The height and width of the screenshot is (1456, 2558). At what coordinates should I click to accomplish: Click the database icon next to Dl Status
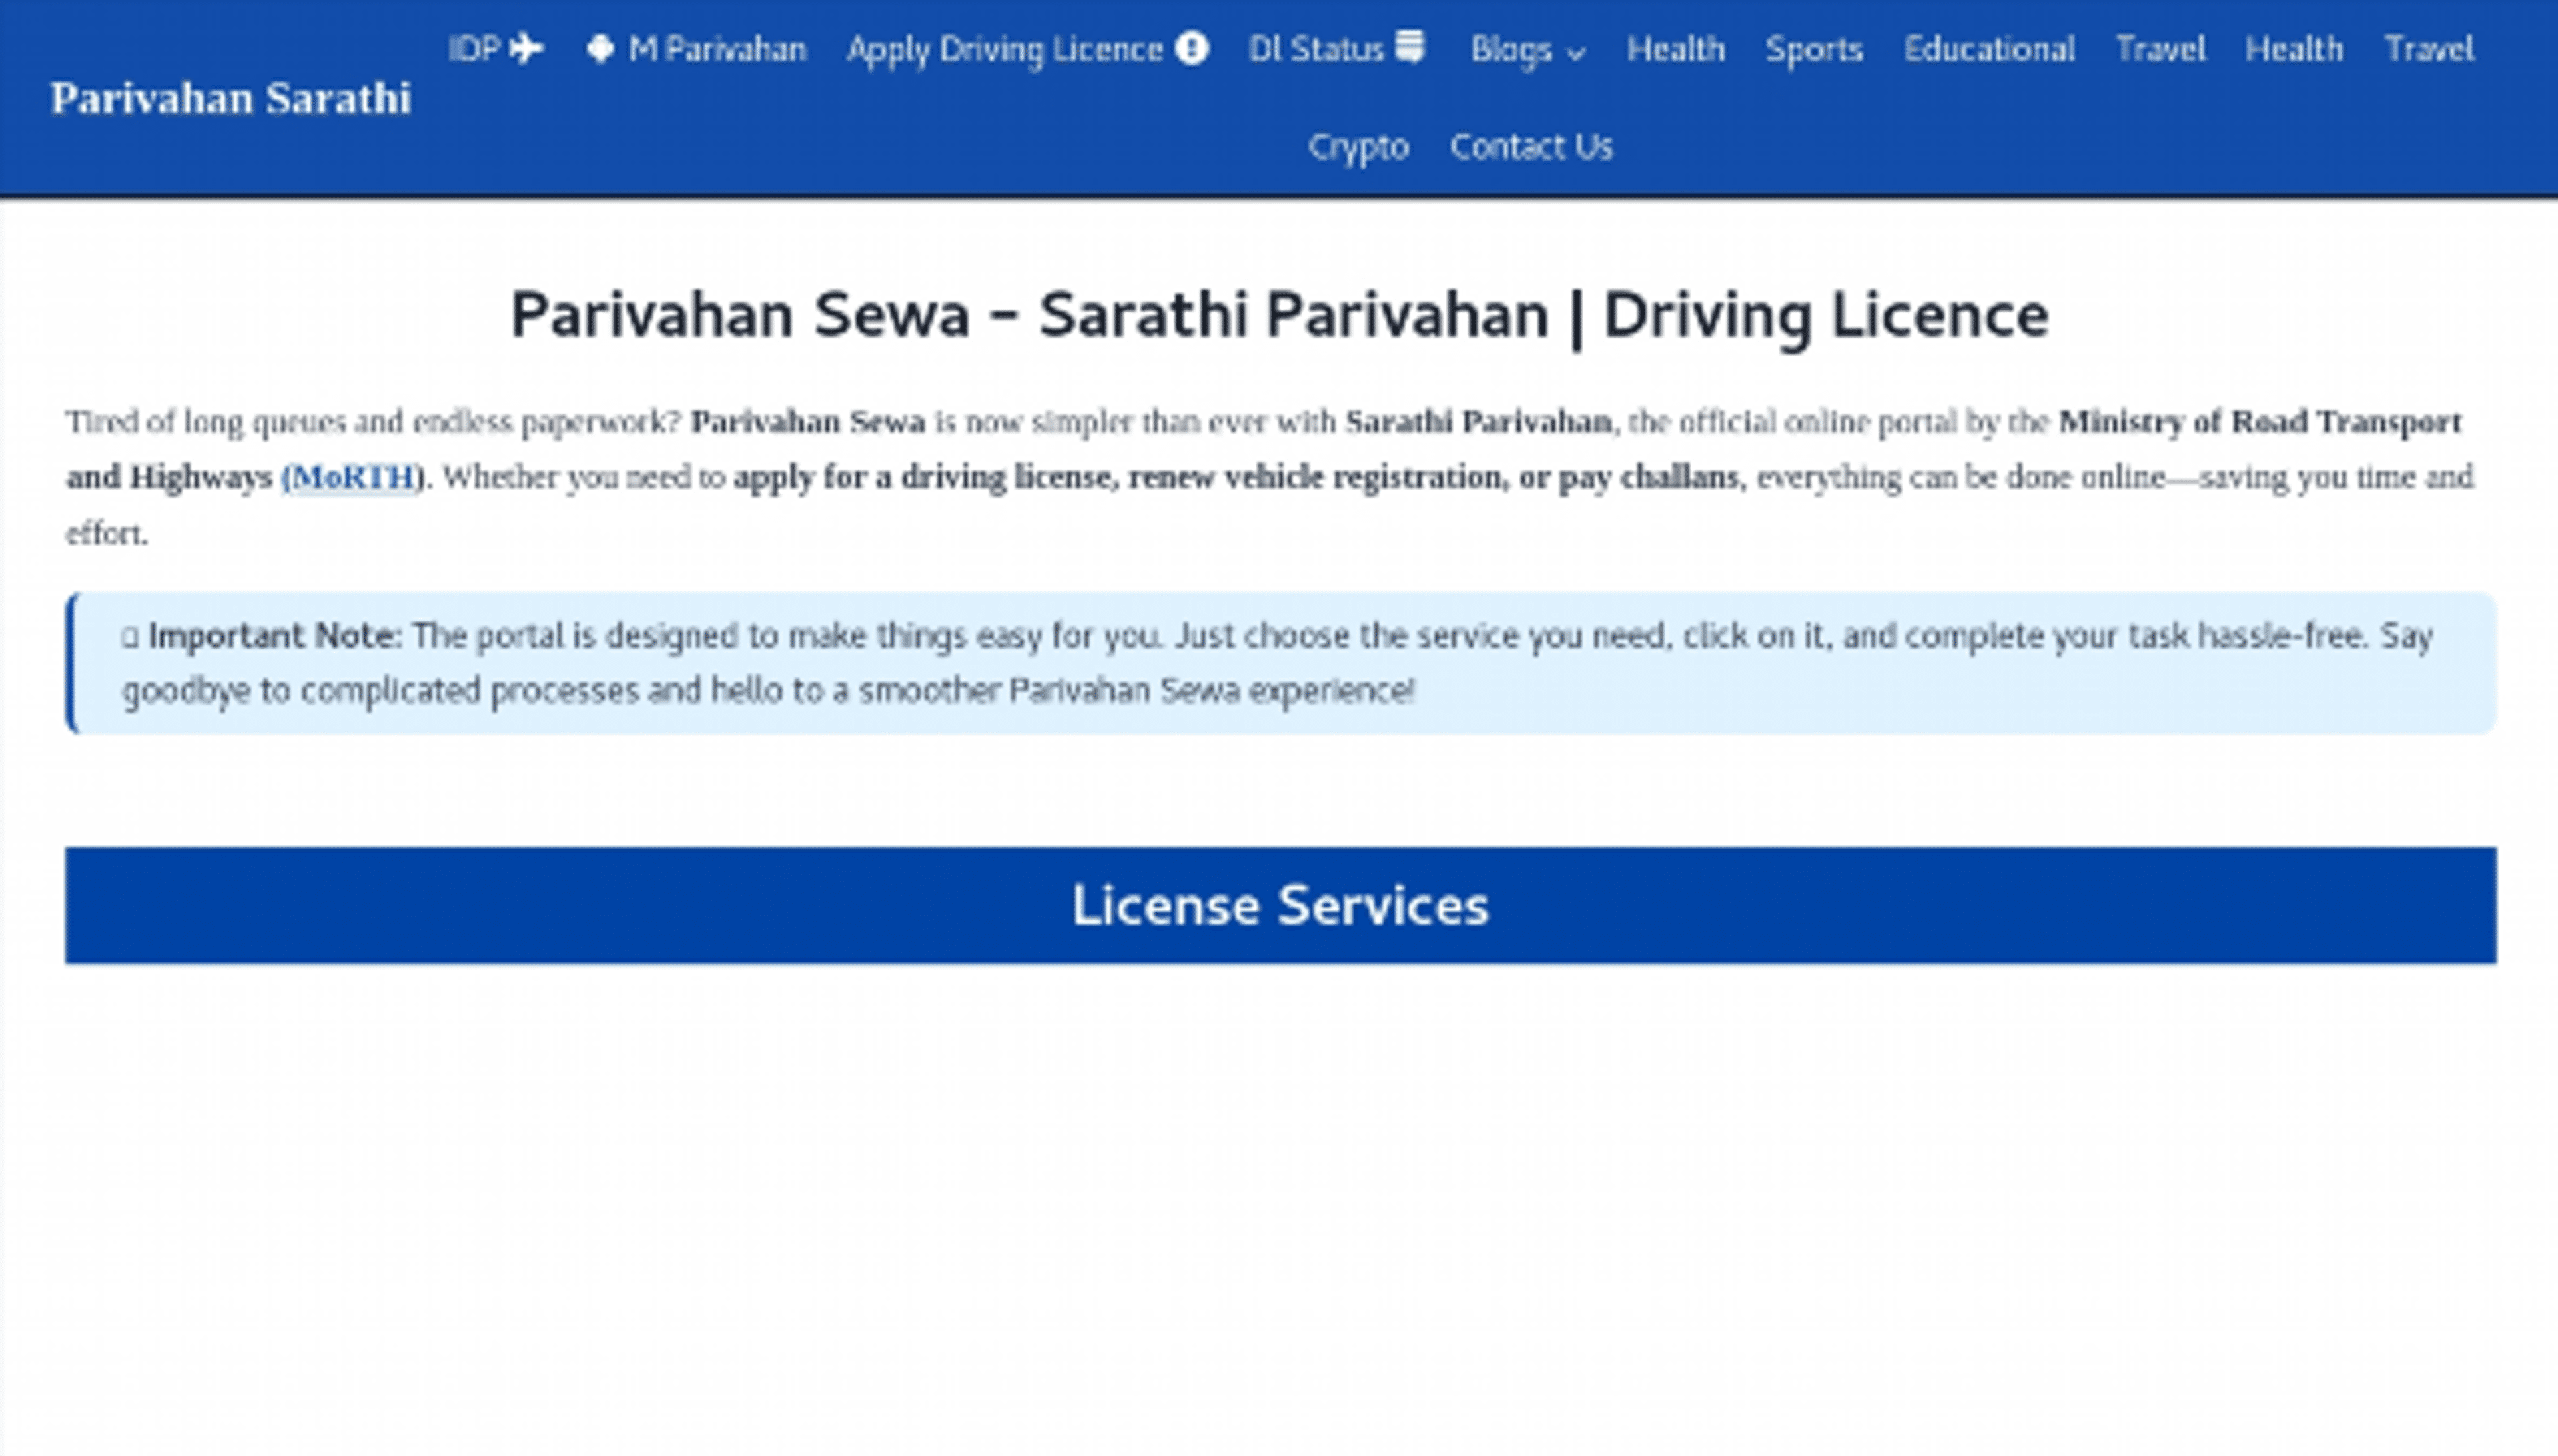1411,48
